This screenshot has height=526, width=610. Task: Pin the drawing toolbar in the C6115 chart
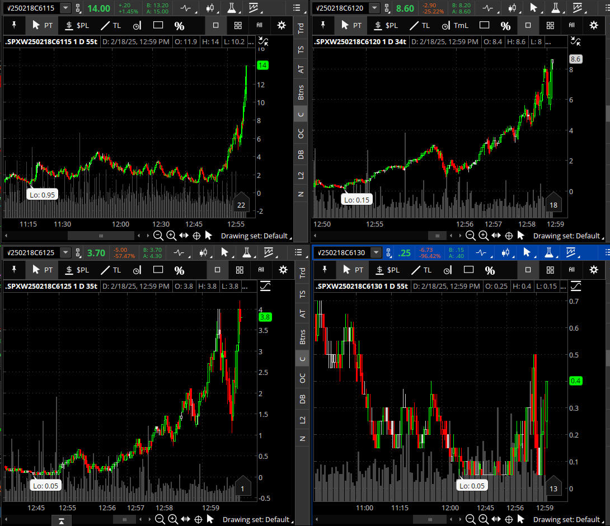coord(14,25)
